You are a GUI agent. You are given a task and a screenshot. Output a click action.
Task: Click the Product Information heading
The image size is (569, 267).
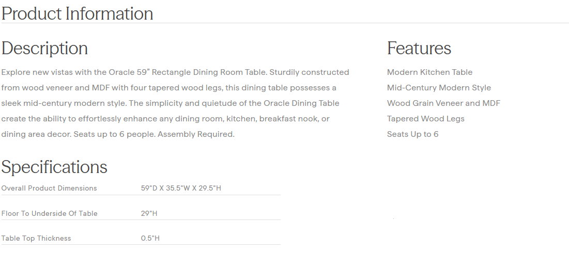(78, 13)
